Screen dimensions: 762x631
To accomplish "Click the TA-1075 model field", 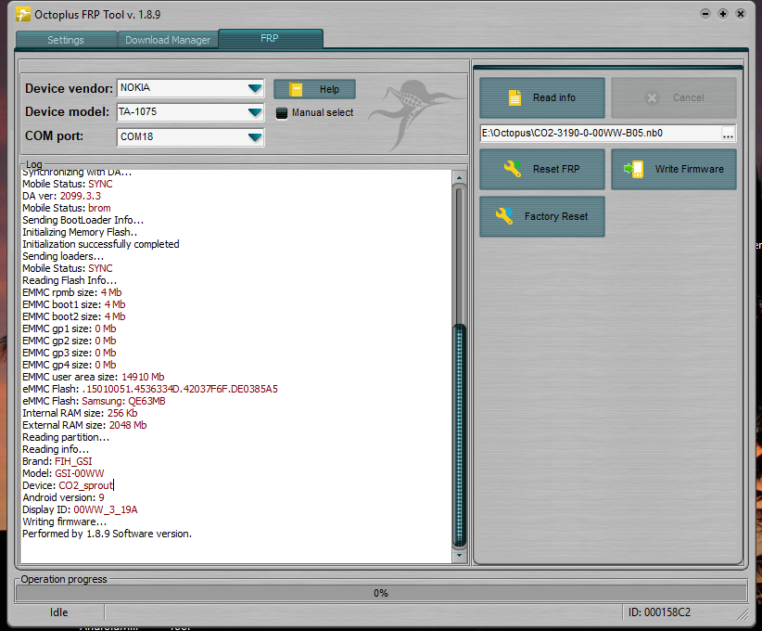I will (191, 112).
